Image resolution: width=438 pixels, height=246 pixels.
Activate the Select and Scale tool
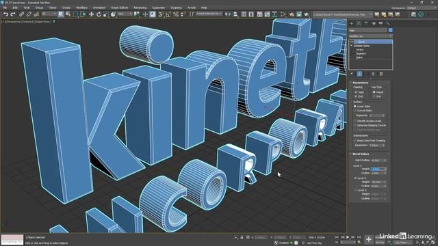106,14
